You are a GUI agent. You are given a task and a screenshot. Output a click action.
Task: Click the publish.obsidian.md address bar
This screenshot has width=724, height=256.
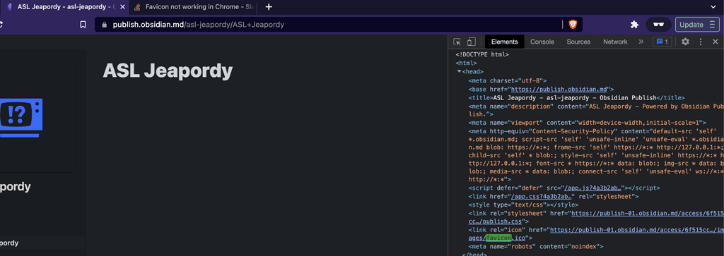pyautogui.click(x=331, y=25)
